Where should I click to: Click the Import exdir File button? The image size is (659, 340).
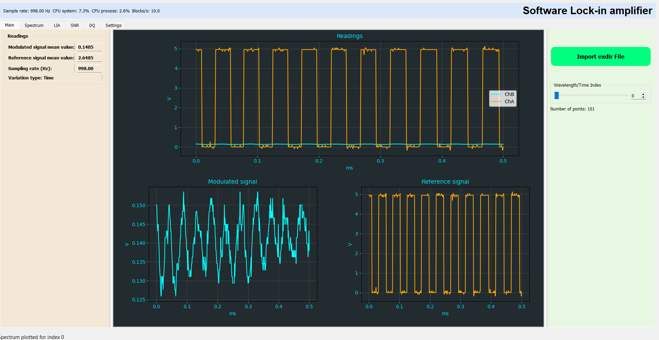(x=600, y=57)
